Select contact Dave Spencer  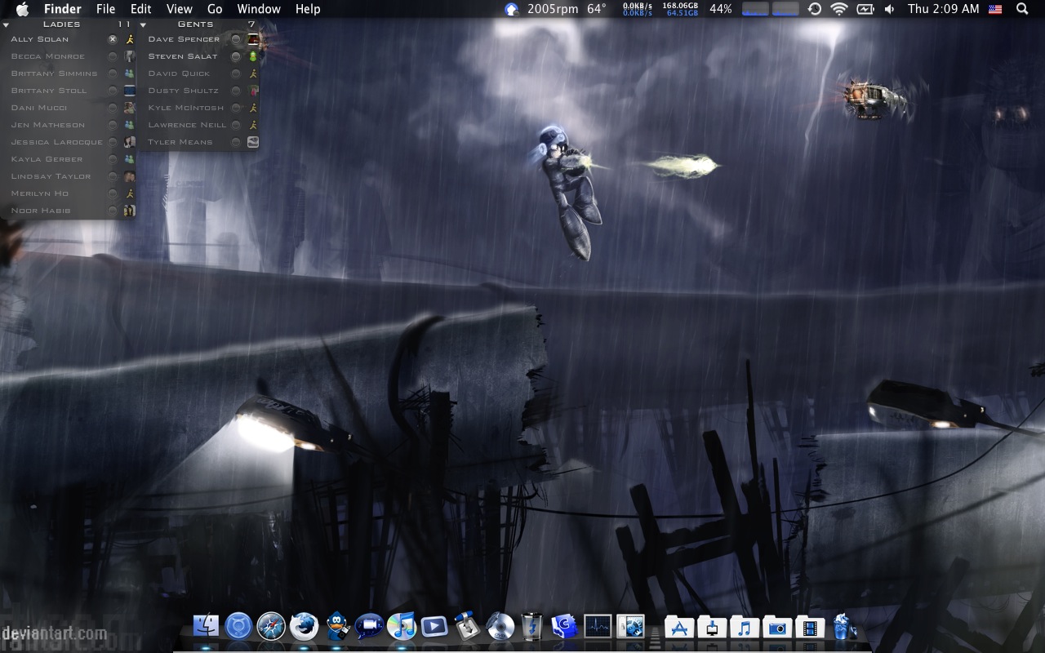click(184, 39)
